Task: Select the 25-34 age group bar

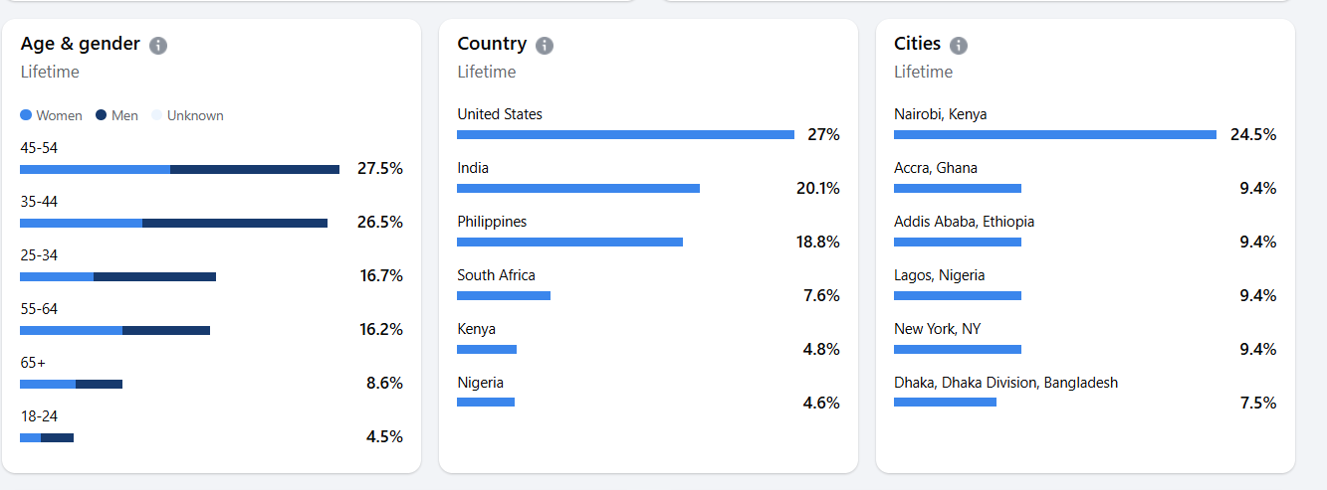Action: 117,276
